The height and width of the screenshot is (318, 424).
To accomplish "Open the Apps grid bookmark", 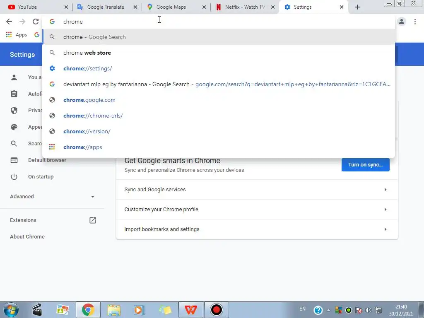I will click(x=17, y=35).
